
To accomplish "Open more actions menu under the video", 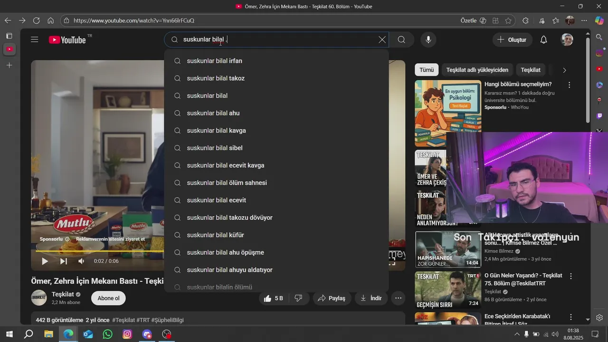I will click(398, 298).
